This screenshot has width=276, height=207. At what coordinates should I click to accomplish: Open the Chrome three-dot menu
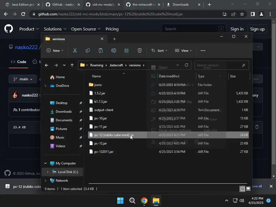click(x=270, y=14)
